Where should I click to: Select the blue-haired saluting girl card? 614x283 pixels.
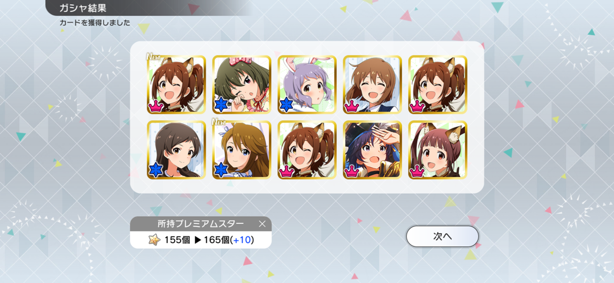(373, 150)
